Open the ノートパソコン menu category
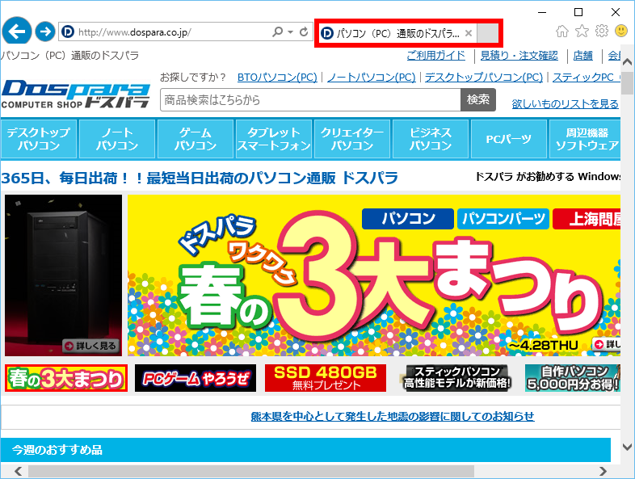This screenshot has width=635, height=479. 117,139
